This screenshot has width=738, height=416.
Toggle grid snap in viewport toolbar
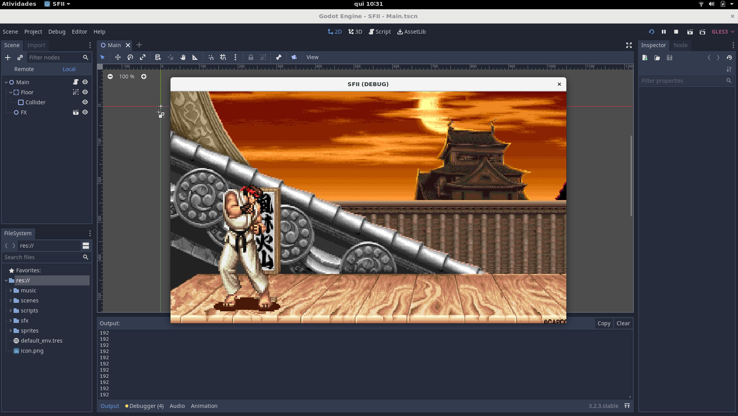point(223,57)
